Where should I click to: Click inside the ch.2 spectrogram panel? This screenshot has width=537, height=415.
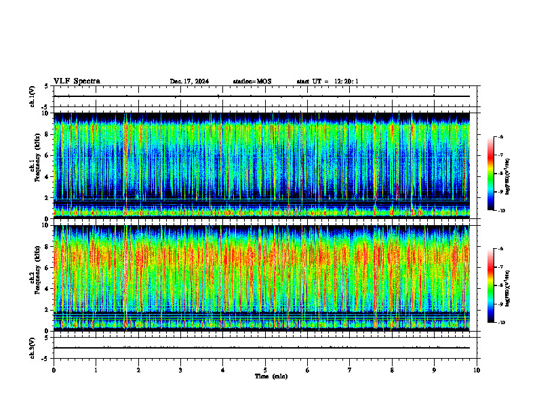[x=262, y=278]
